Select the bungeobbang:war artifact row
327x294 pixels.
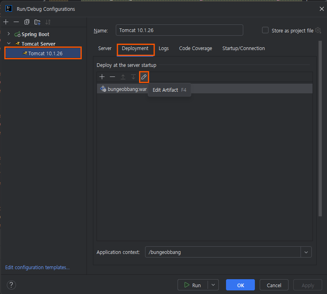[205, 89]
